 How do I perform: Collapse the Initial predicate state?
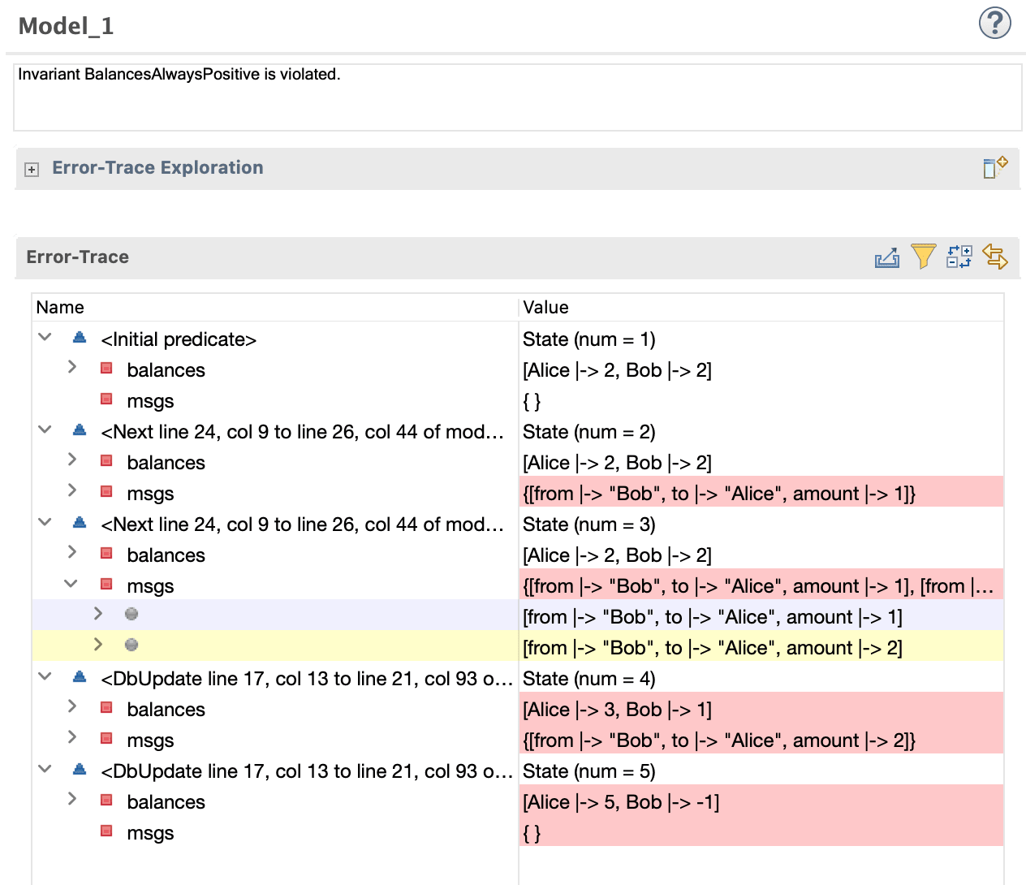pyautogui.click(x=45, y=337)
